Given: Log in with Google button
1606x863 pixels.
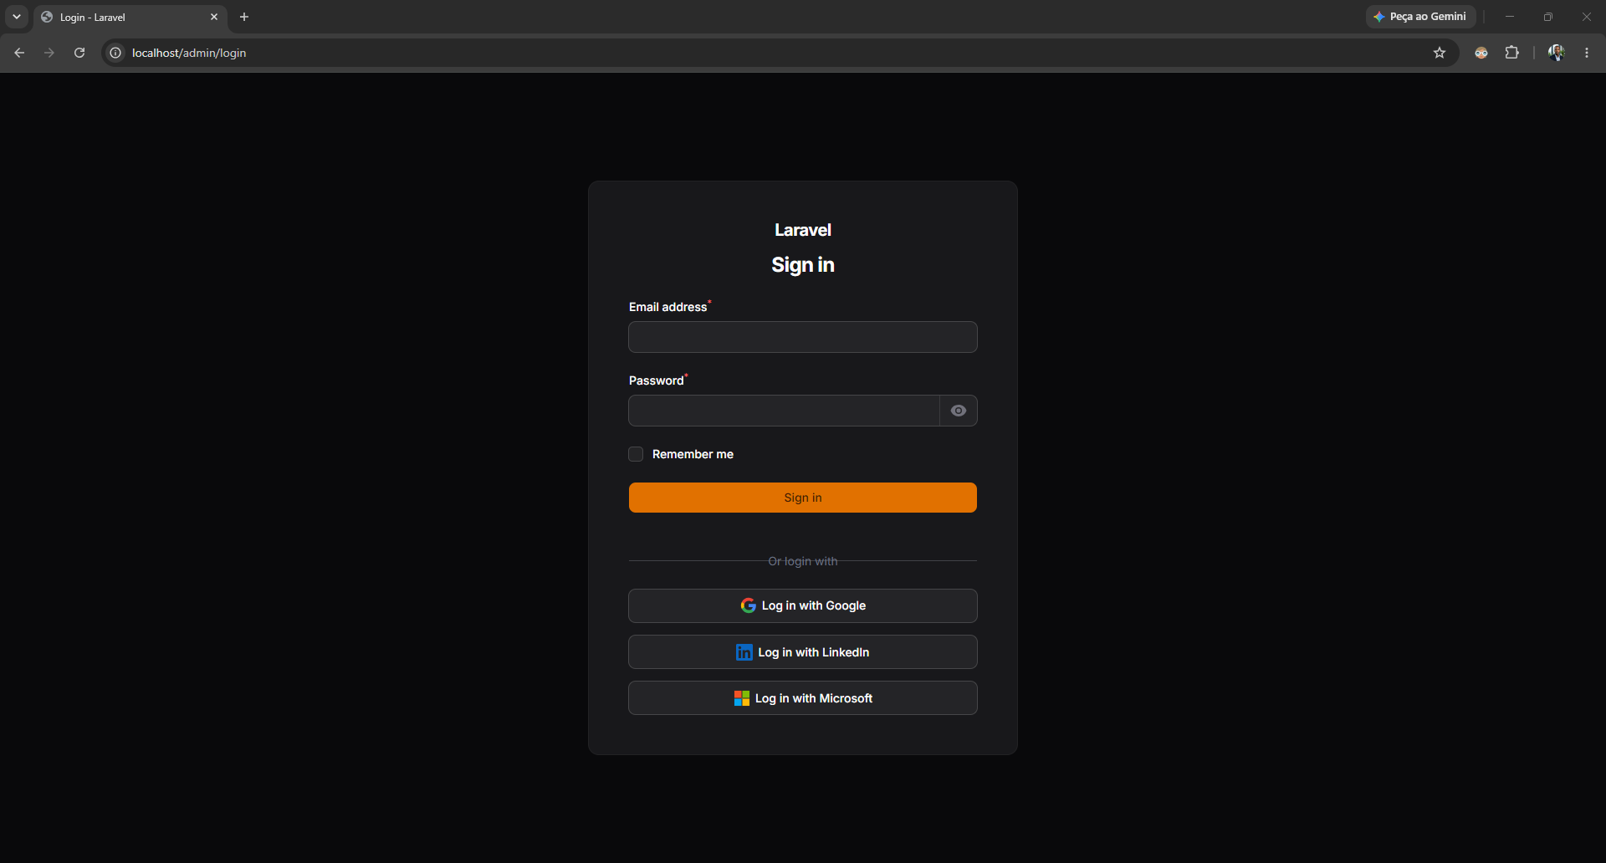Looking at the screenshot, I should pyautogui.click(x=803, y=605).
